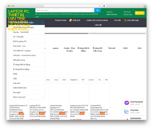Filter laptops by Asus brand

[56, 80]
